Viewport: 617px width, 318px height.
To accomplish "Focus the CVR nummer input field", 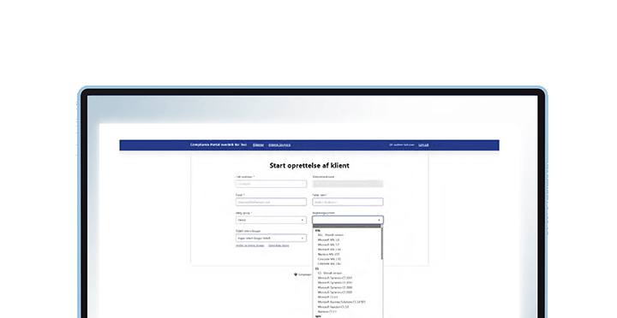I will [x=271, y=184].
